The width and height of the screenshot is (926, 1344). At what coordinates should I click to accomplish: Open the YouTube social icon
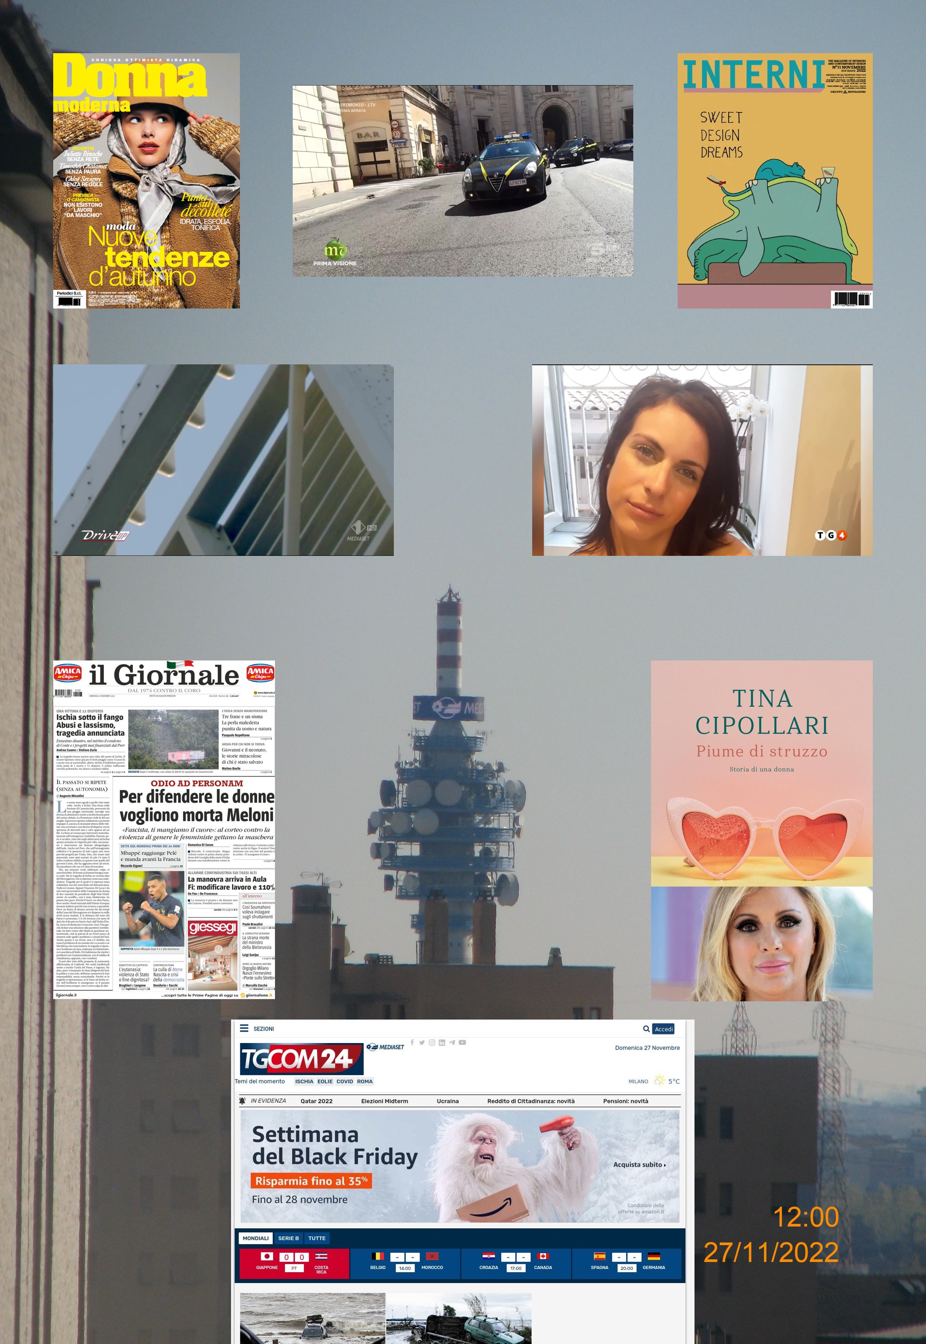pyautogui.click(x=462, y=1043)
